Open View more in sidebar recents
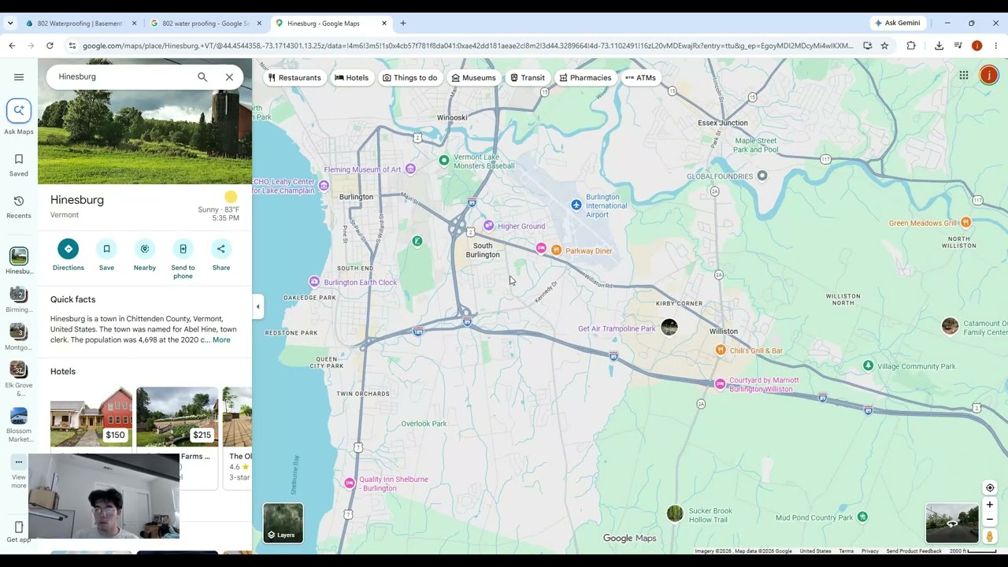This screenshot has height=567, width=1008. pyautogui.click(x=19, y=472)
